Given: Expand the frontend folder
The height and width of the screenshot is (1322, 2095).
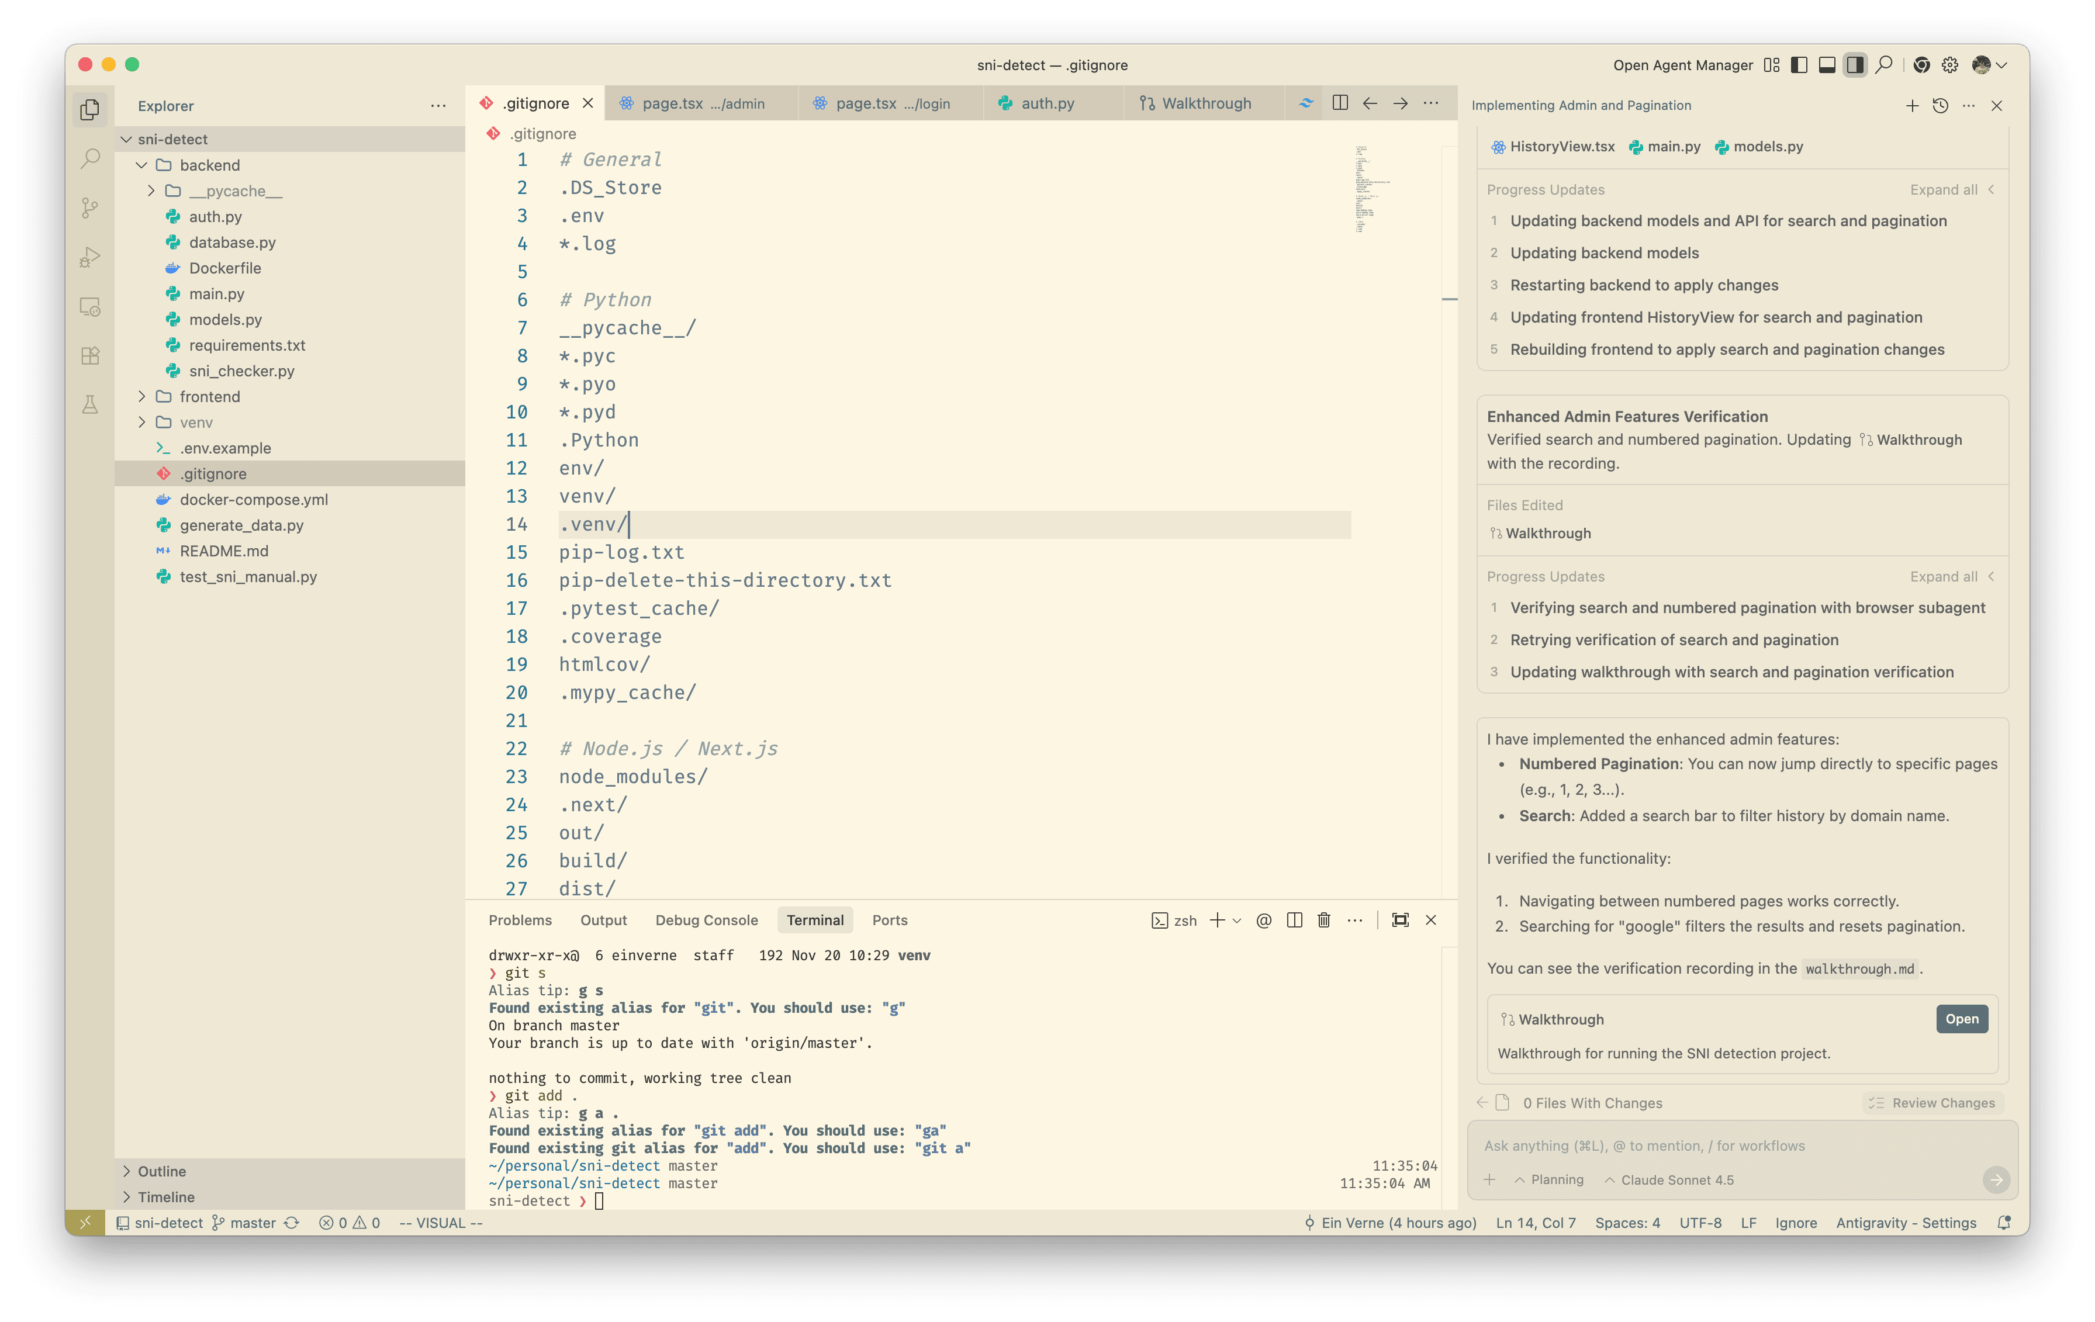Looking at the screenshot, I should 209,397.
